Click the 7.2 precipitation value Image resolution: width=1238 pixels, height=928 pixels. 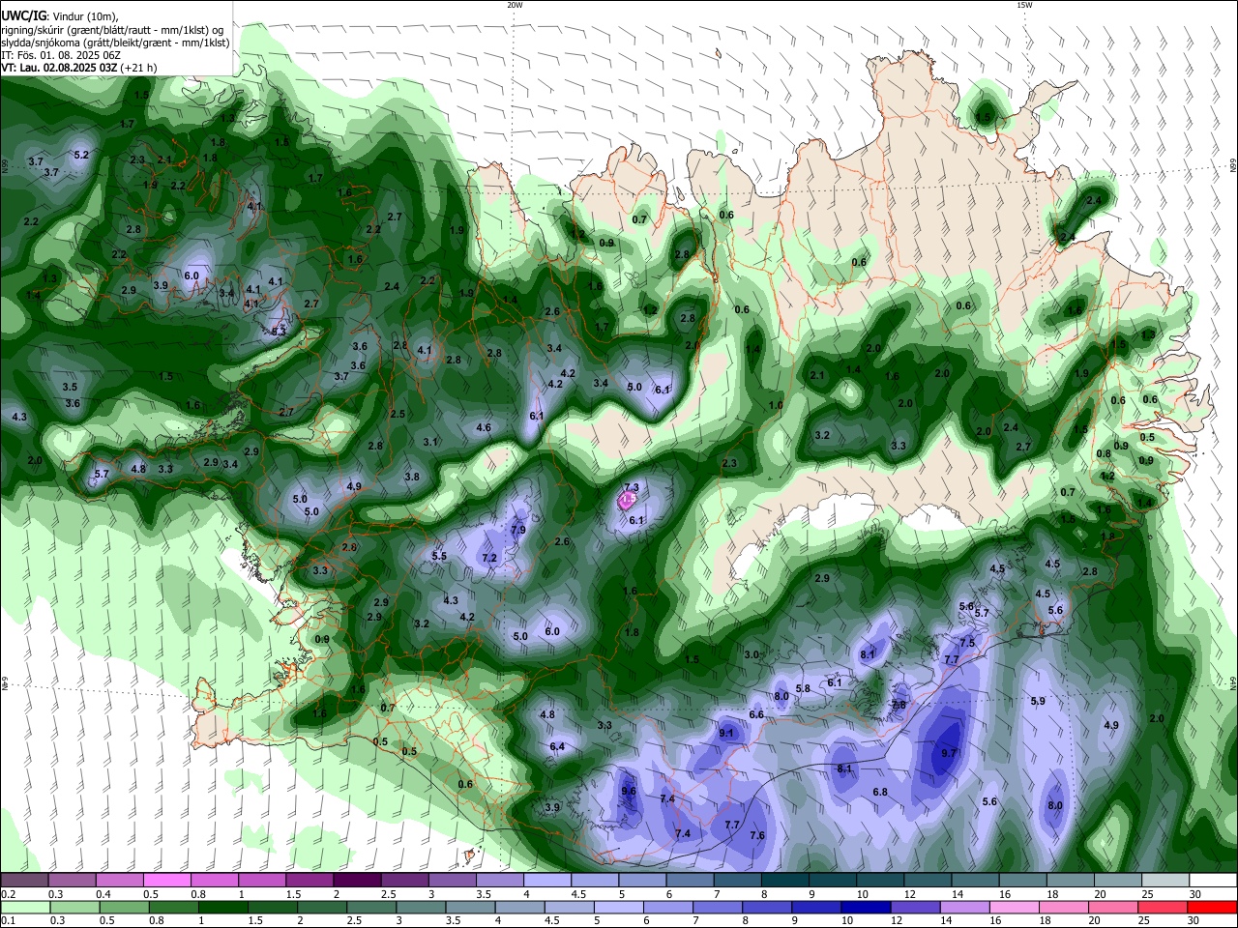pyautogui.click(x=489, y=558)
